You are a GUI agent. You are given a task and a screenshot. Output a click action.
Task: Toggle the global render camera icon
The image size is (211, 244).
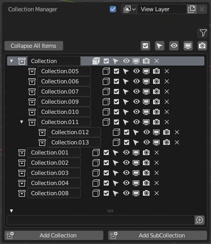[x=202, y=46]
